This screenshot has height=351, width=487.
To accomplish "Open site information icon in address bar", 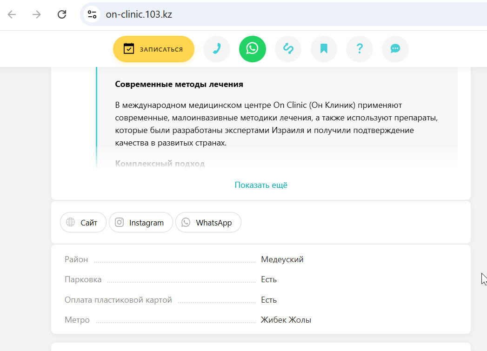I will 92,14.
